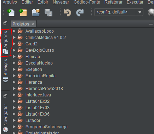This screenshot has width=154, height=134.
Task: Minimize the Projetos panel with dash button
Action: pos(151,24)
